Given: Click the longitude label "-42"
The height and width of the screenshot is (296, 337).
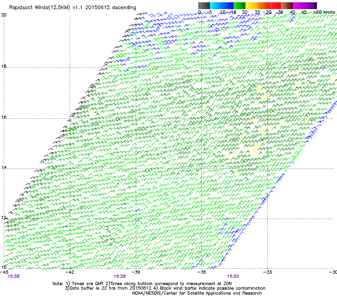Looking at the screenshot, I should 70,272.
